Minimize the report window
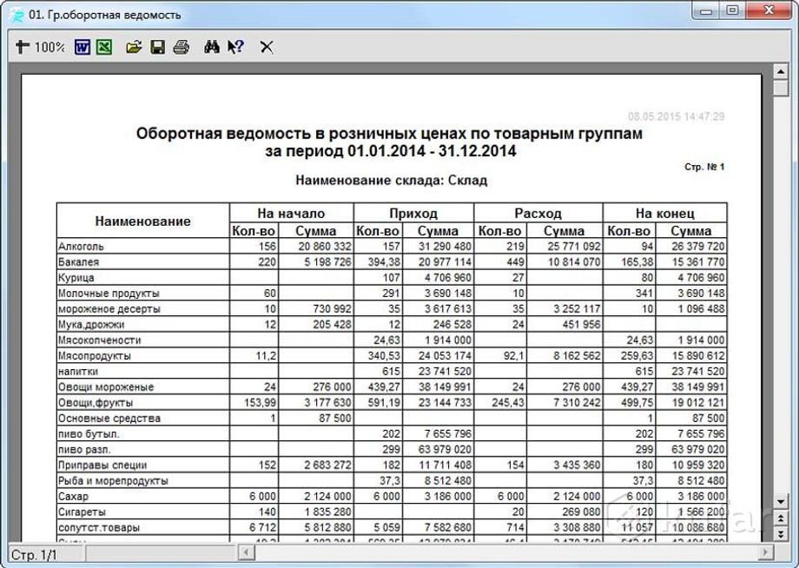The height and width of the screenshot is (568, 799). 708,11
